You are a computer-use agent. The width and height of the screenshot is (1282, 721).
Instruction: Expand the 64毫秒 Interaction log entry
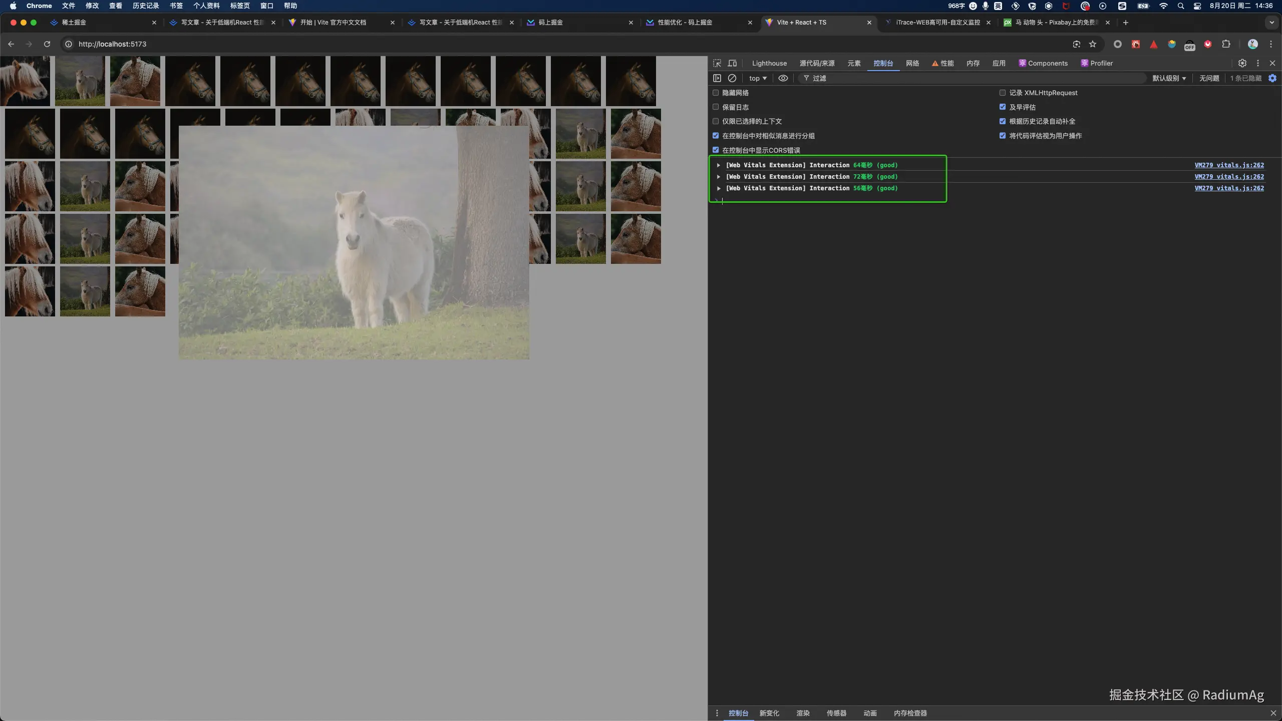click(x=719, y=165)
